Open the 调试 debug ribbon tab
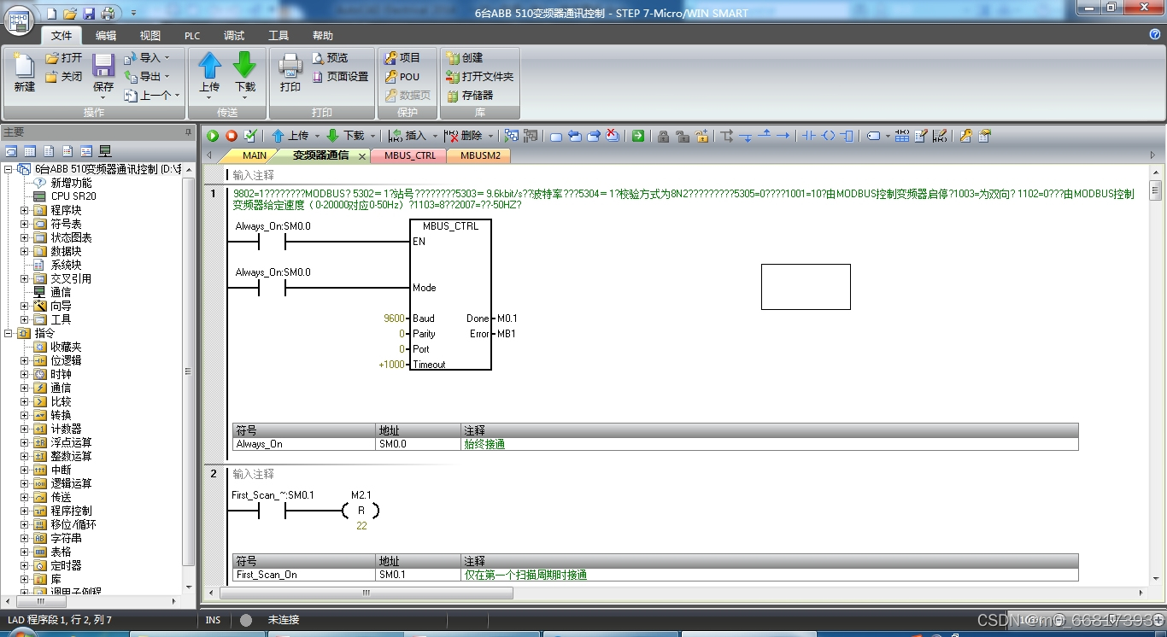Screen dimensions: 1167x637 (234, 36)
